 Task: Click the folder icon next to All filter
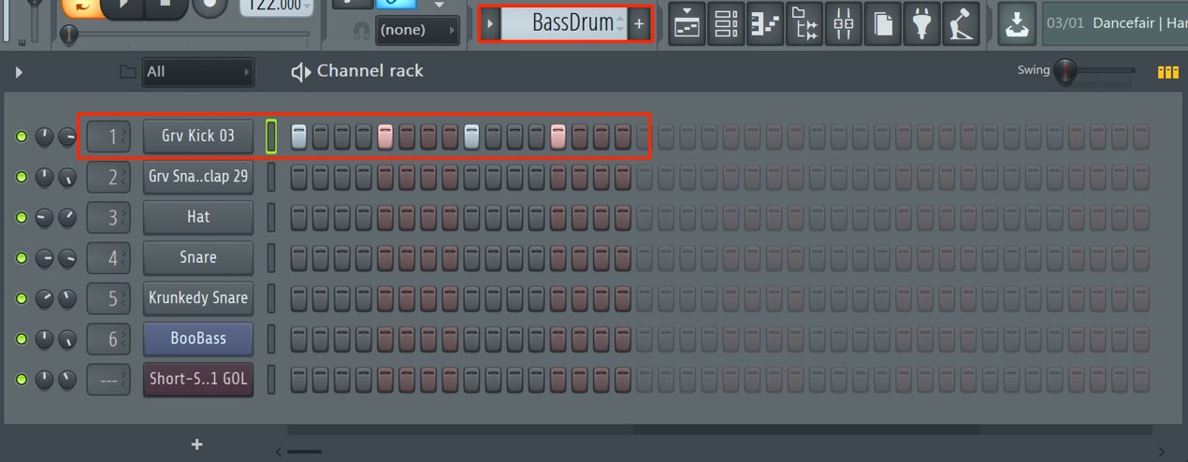click(128, 72)
